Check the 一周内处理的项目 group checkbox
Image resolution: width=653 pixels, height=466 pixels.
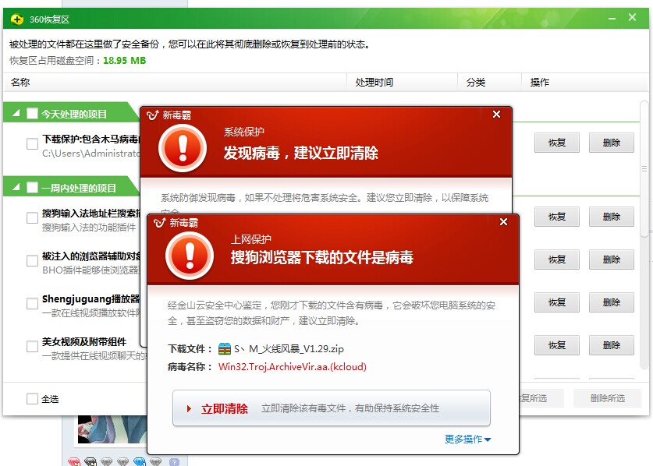coord(32,188)
